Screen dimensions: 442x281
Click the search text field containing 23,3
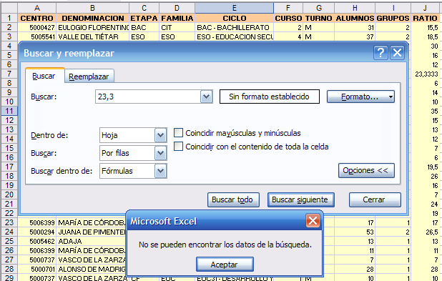click(148, 97)
